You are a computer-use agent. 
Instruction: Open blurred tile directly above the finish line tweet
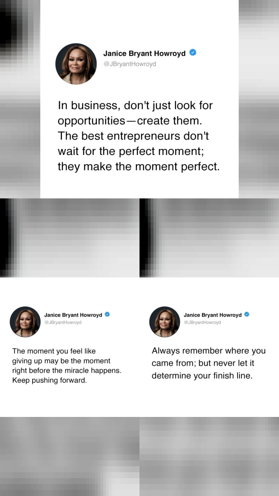click(209, 238)
